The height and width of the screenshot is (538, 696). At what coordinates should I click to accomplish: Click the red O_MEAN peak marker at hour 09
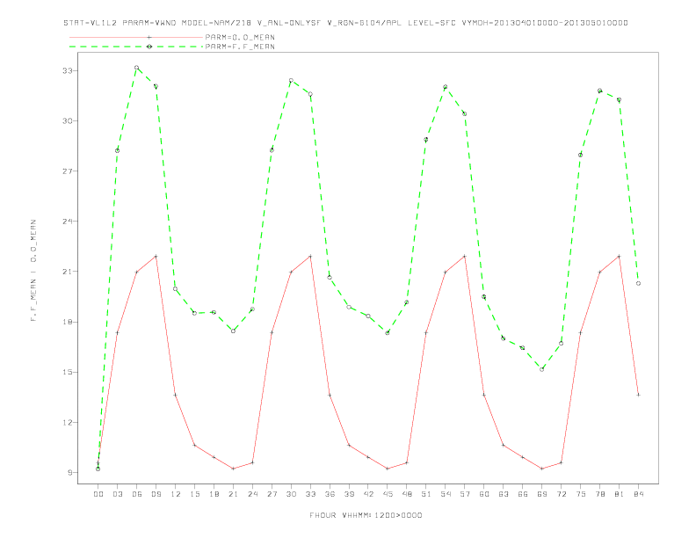pos(156,256)
